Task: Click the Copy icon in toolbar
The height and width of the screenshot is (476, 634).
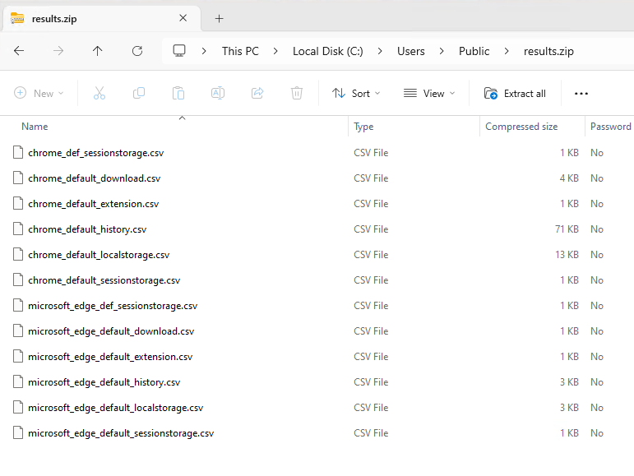Action: 139,94
